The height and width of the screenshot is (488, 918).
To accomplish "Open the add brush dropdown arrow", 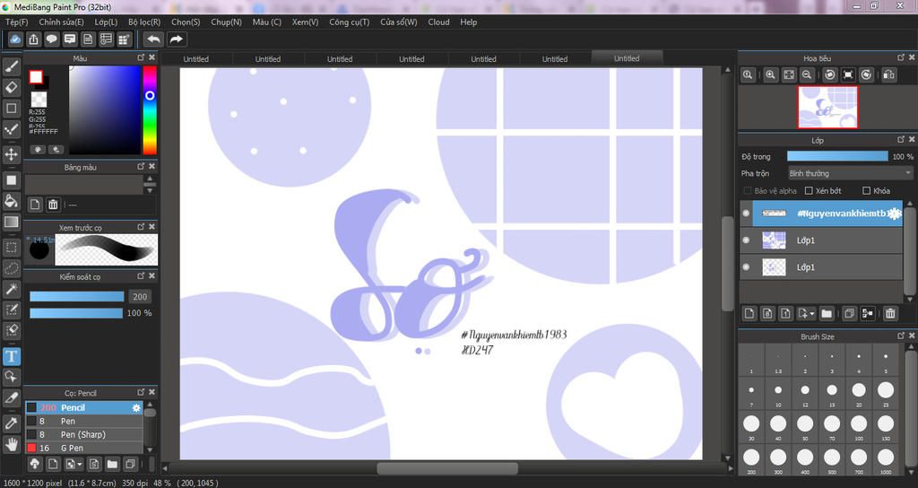I will [x=80, y=465].
